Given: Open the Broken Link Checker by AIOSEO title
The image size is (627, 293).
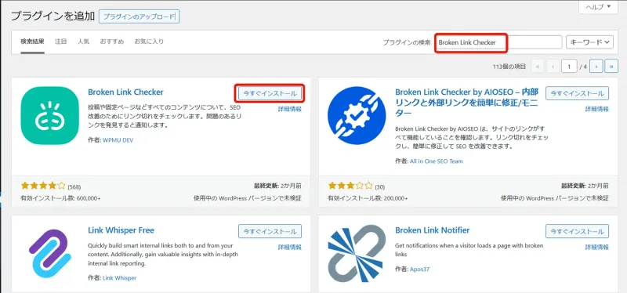Looking at the screenshot, I should pos(466,103).
